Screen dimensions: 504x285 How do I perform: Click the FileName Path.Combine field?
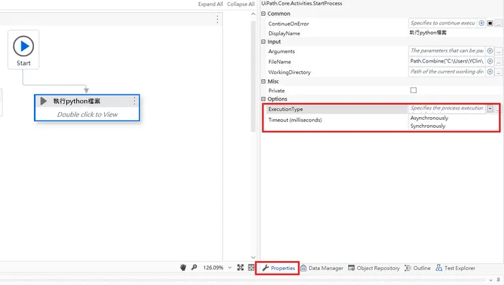click(x=447, y=61)
